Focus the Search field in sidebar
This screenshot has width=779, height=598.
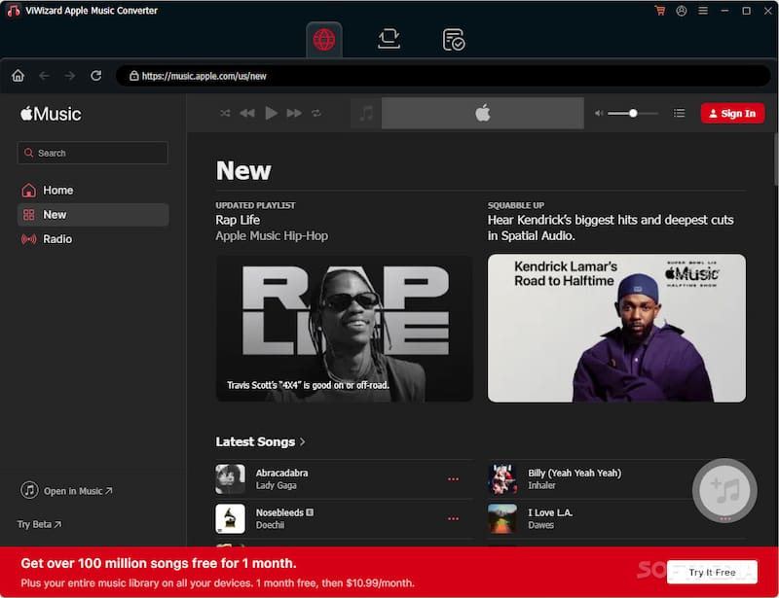click(93, 153)
